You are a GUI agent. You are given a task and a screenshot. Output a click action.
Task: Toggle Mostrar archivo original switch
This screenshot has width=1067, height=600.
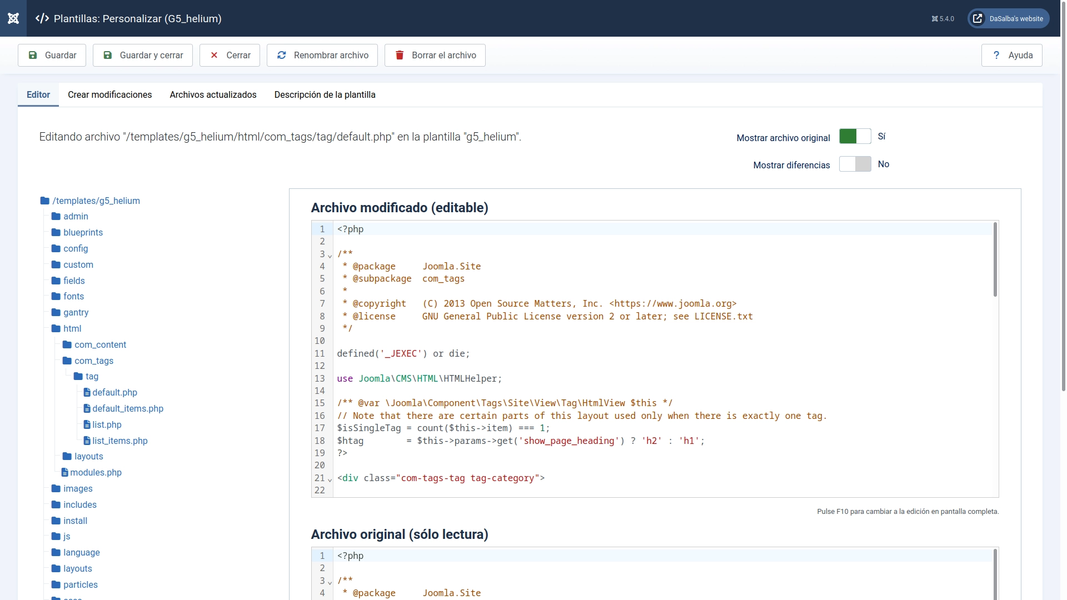(x=855, y=137)
